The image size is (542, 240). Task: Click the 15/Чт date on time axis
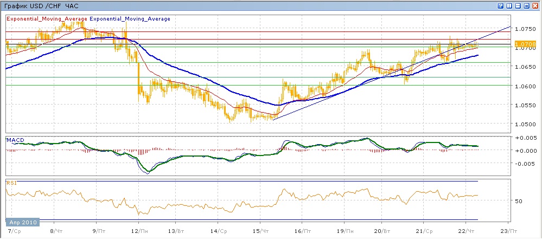pyautogui.click(x=260, y=230)
